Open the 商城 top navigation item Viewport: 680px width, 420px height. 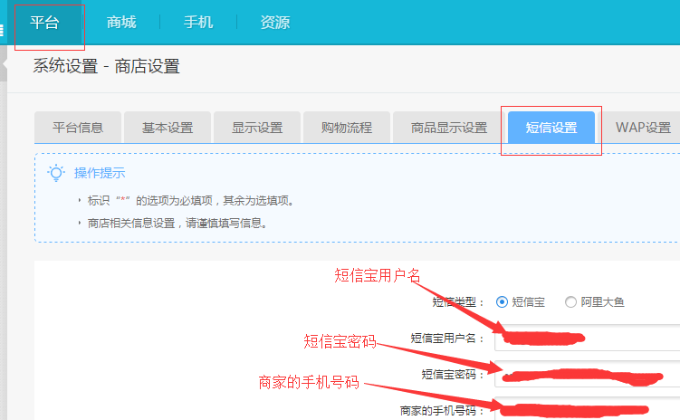pos(120,23)
